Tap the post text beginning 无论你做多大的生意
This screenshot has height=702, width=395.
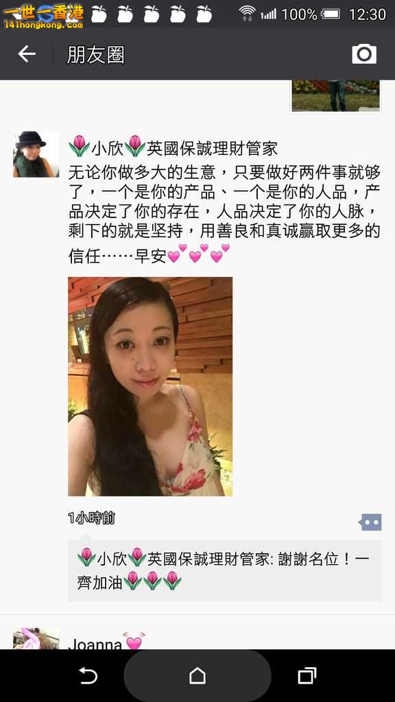pos(224,214)
